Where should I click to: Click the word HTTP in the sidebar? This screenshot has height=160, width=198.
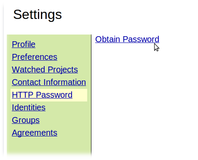(x=23, y=95)
